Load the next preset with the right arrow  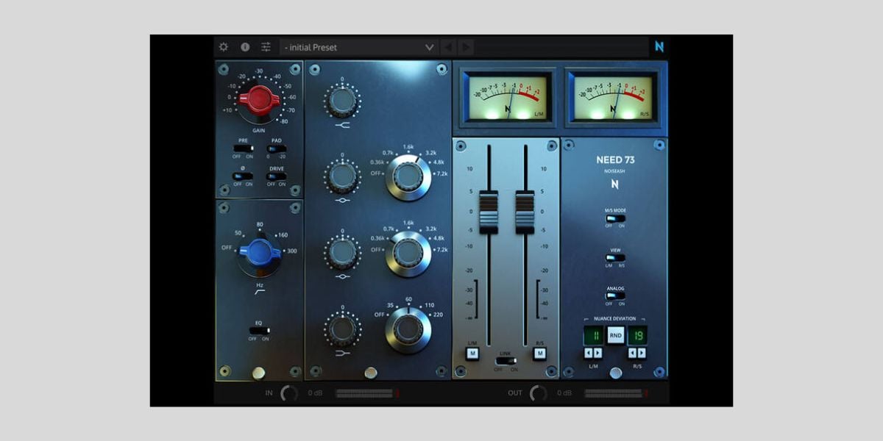pyautogui.click(x=466, y=47)
